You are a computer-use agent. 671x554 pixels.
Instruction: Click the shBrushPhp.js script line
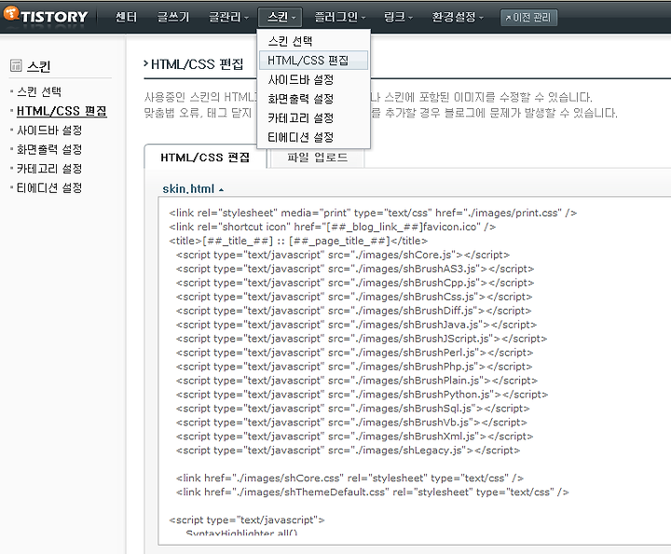pyautogui.click(x=354, y=367)
